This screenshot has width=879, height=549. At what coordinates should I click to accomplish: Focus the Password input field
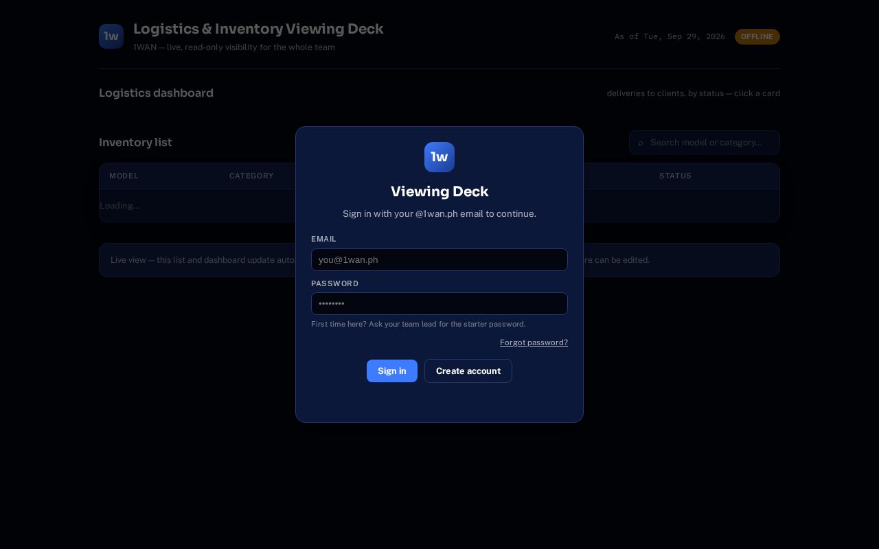(x=439, y=303)
